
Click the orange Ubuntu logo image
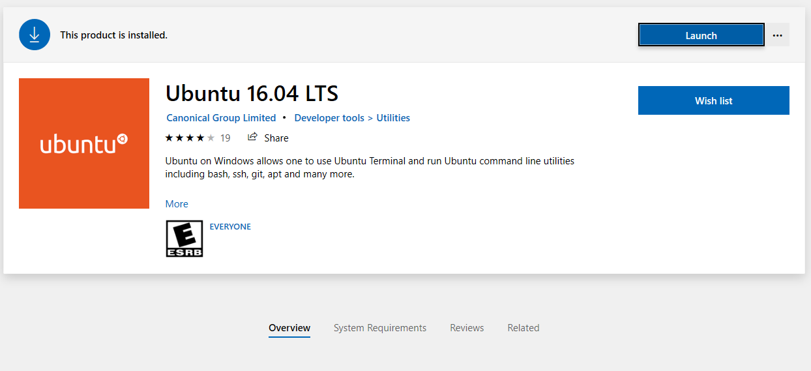point(84,143)
